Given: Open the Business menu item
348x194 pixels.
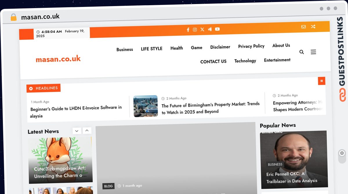Looking at the screenshot, I should point(125,50).
